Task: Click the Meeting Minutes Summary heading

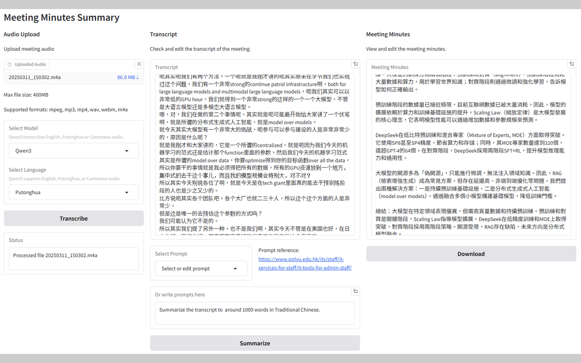Action: coord(62,18)
